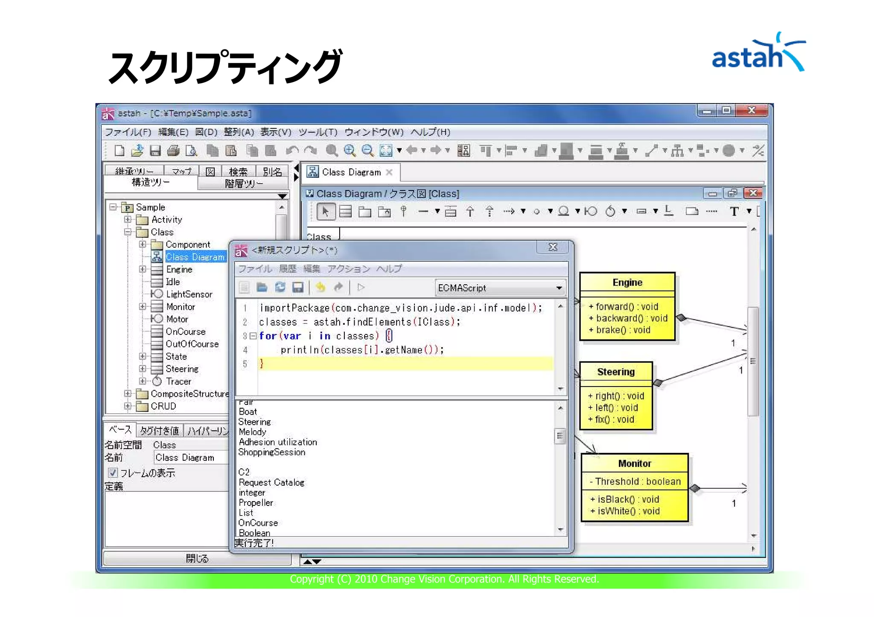874x617 pixels.
Task: Print the diagram with the printer icon
Action: 173,151
